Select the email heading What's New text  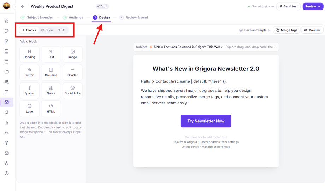[206, 69]
